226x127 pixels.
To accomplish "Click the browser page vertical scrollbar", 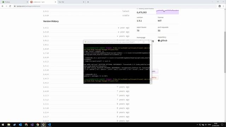I will tap(225, 52).
